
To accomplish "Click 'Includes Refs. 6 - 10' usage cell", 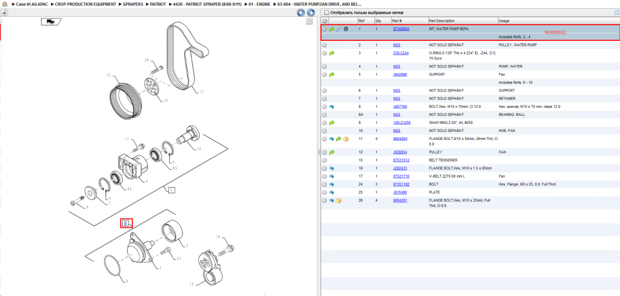I will click(x=515, y=82).
